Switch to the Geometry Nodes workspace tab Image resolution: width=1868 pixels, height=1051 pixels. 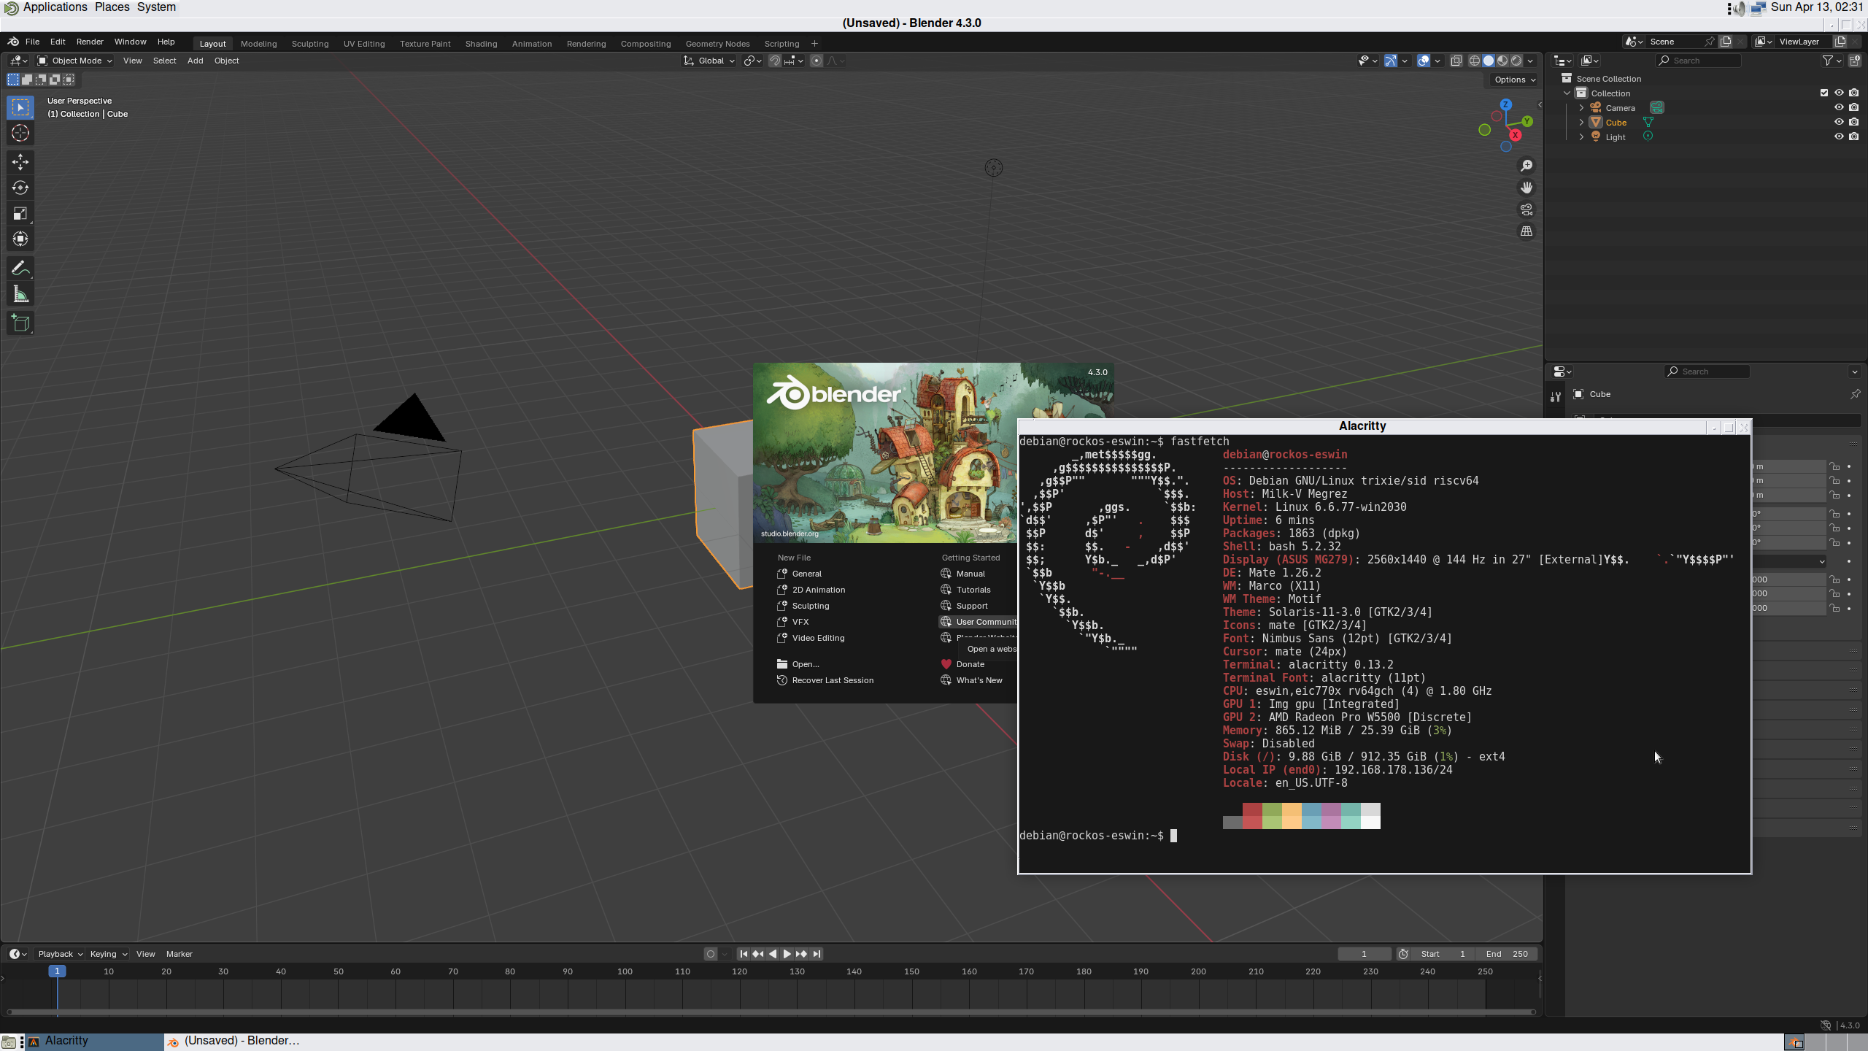tap(717, 44)
